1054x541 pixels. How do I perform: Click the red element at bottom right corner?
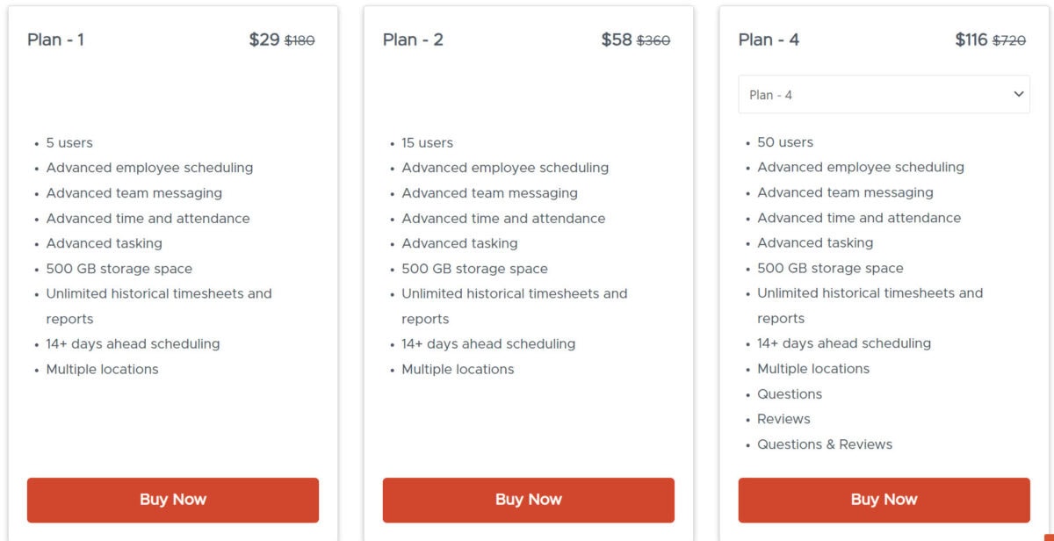[x=1048, y=537]
